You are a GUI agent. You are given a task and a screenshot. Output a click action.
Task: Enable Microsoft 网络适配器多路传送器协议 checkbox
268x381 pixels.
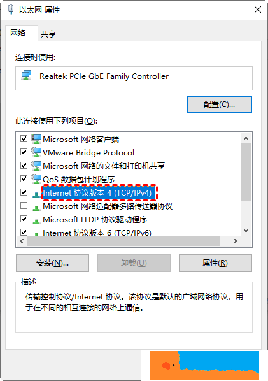point(24,206)
